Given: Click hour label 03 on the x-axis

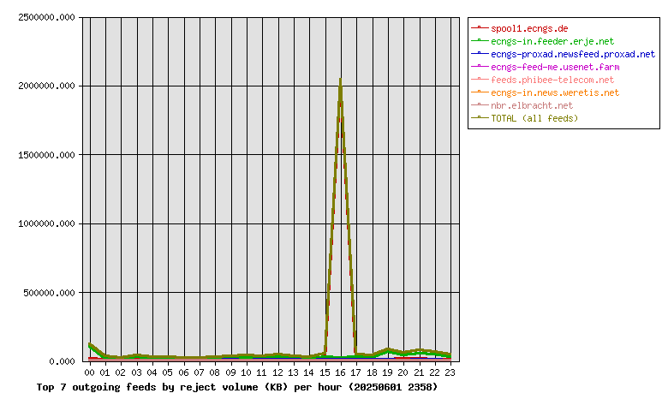Looking at the screenshot, I should (136, 372).
